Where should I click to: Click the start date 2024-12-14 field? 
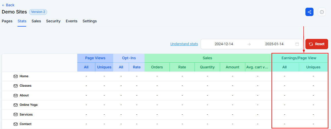click(224, 44)
